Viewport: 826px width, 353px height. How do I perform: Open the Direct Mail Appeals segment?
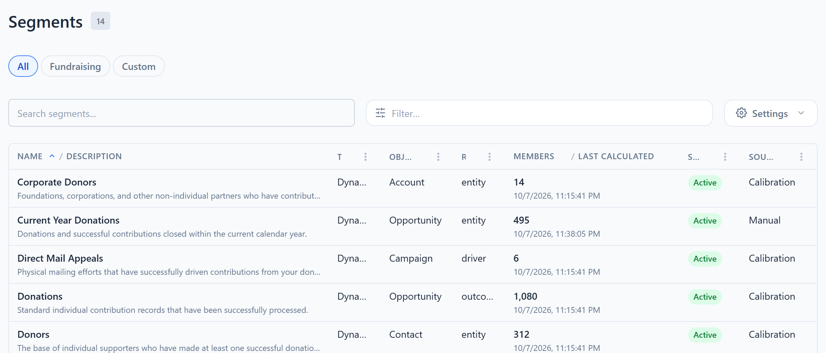(x=60, y=258)
